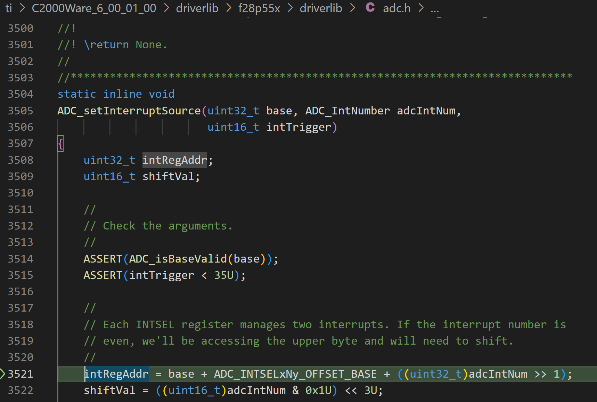The height and width of the screenshot is (402, 597).
Task: Click the debug arrow at line 3521
Action: [x=2, y=374]
